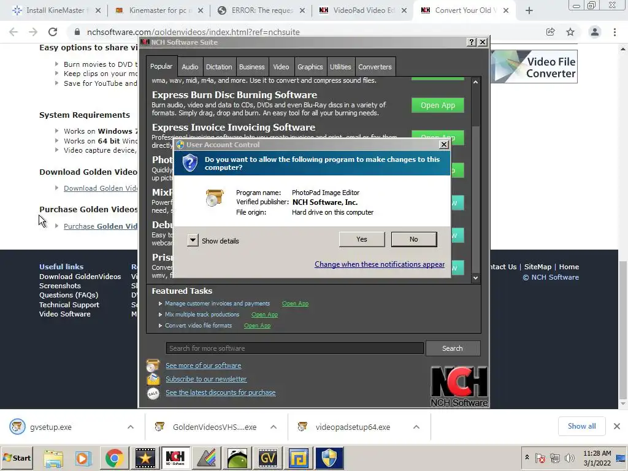The width and height of the screenshot is (628, 471).
Task: Expand the Manage customer invoices task arrow
Action: tap(160, 304)
